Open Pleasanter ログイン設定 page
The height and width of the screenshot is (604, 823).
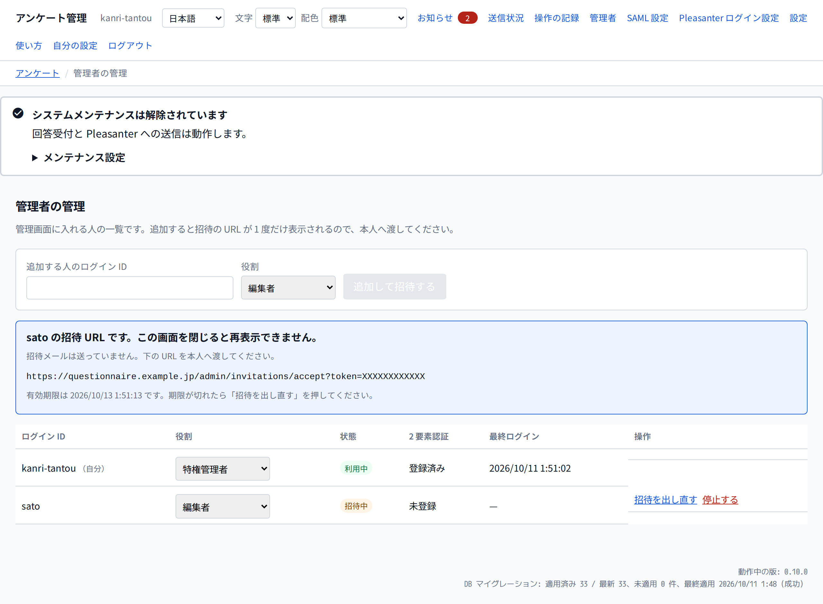[x=729, y=18]
